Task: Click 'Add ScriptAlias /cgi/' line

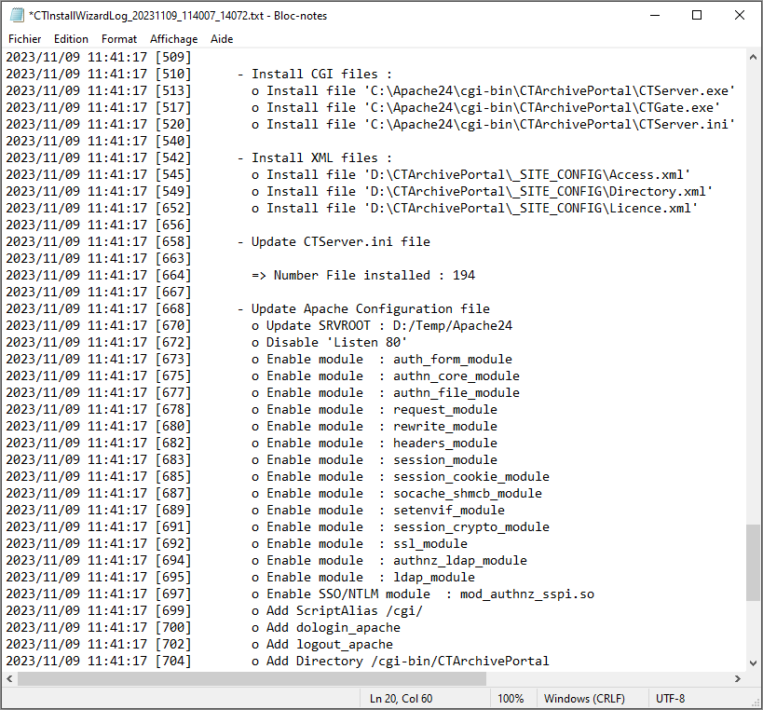Action: pyautogui.click(x=337, y=611)
